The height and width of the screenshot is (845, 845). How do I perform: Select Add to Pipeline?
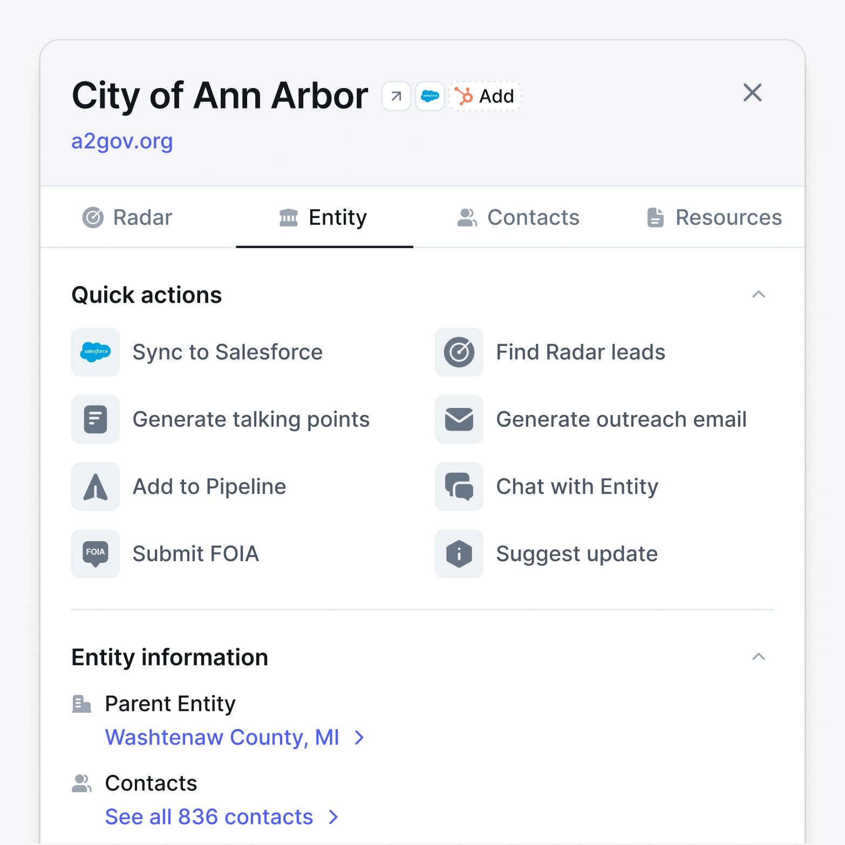coord(209,487)
